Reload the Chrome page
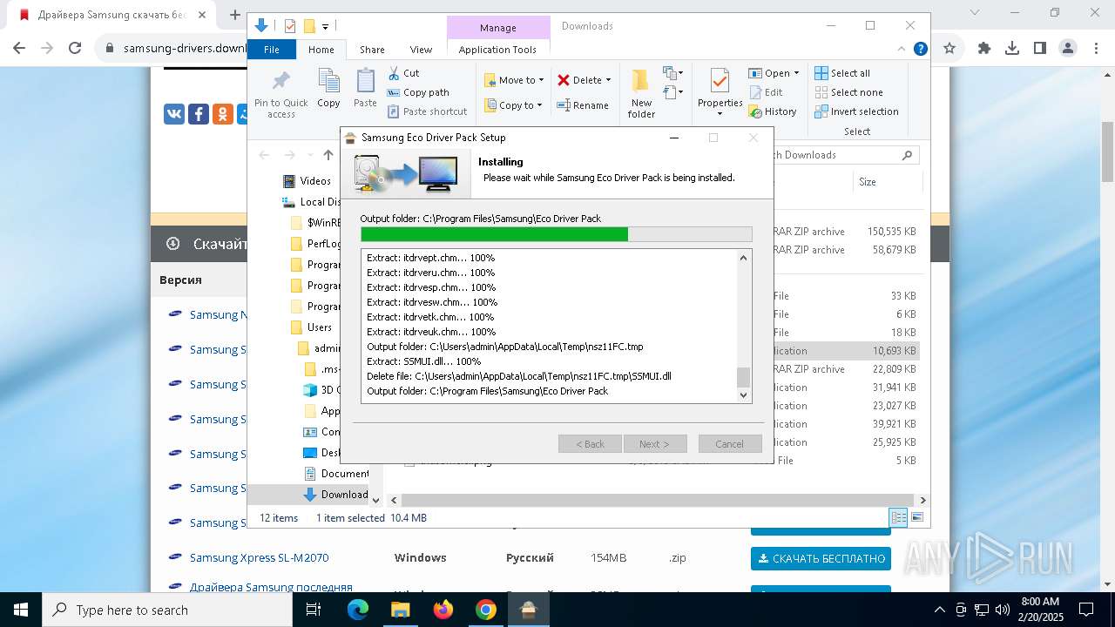 pos(75,48)
